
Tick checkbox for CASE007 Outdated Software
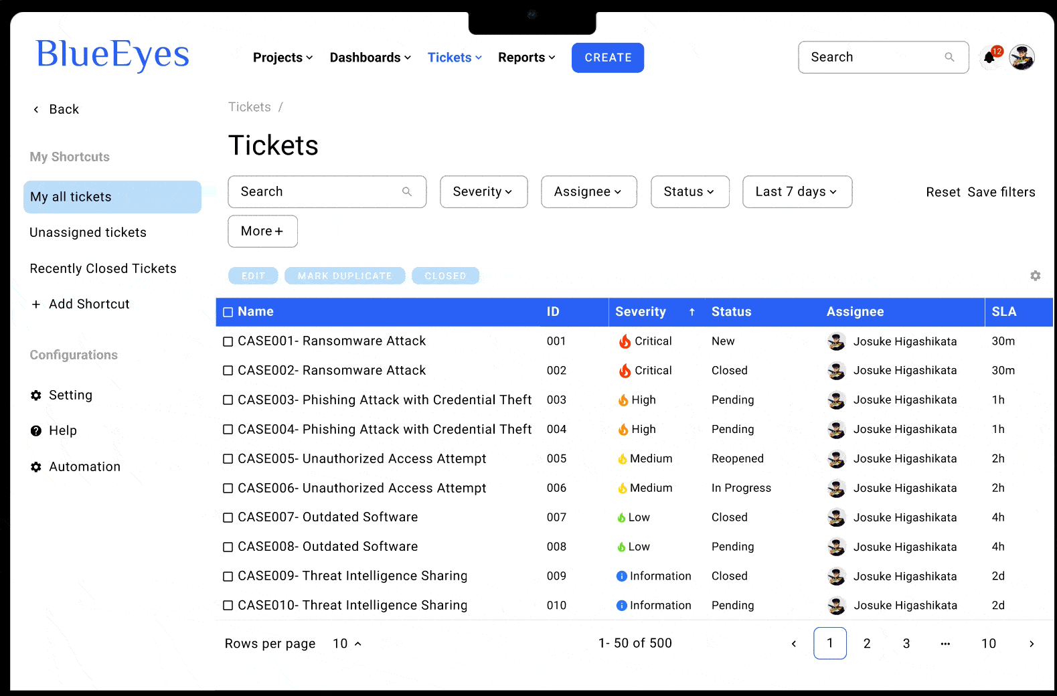tap(228, 518)
